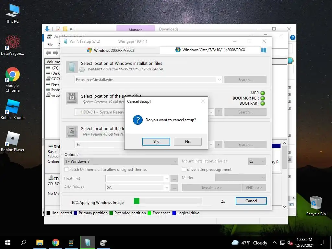Click browse button next to Add Drivers
This screenshot has width=332, height=249.
174,188
